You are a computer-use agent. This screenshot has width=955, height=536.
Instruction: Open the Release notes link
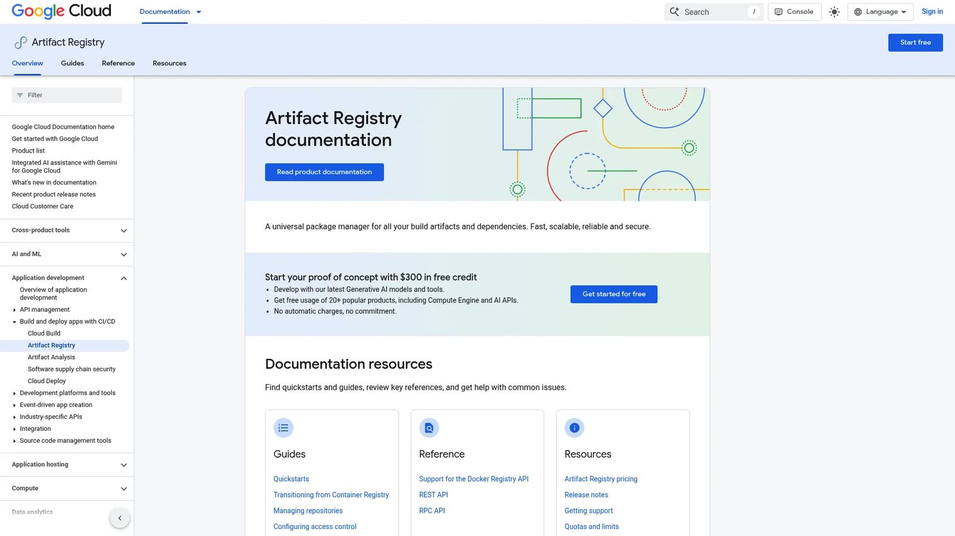[587, 495]
